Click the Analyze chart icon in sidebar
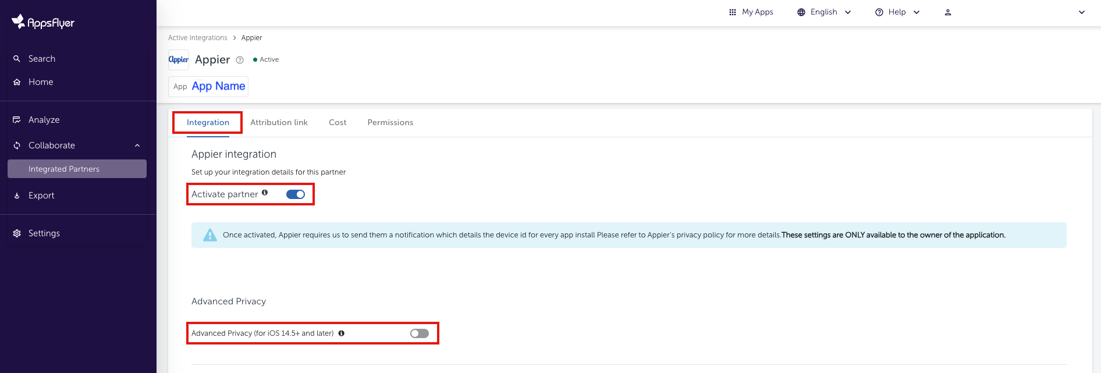The width and height of the screenshot is (1101, 373). (x=17, y=120)
